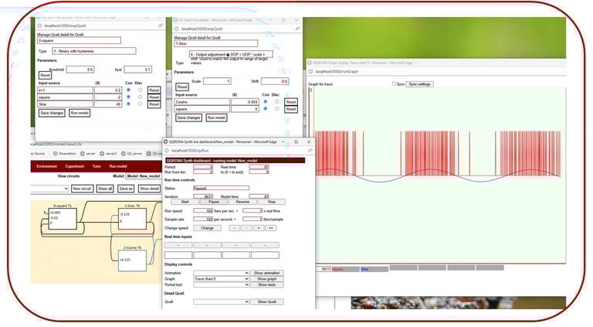Open the Run model menu in red bar

click(118, 166)
